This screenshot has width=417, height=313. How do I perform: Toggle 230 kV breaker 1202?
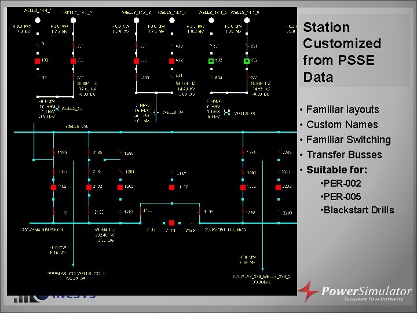pyautogui.click(x=120, y=187)
